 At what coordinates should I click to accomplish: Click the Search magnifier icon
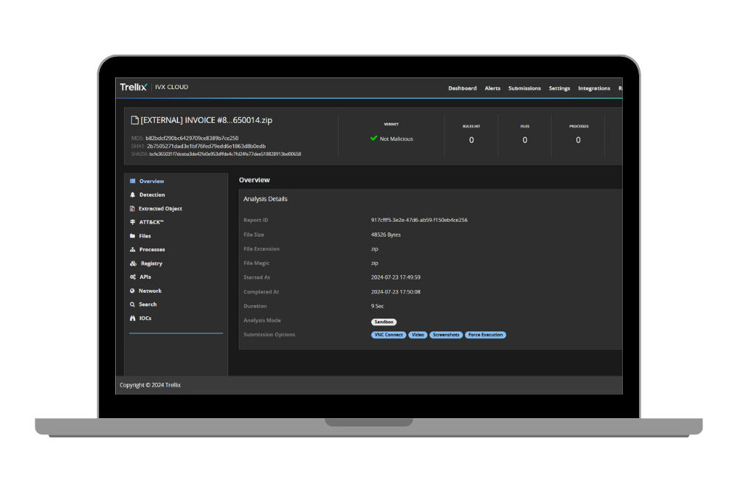pos(132,305)
